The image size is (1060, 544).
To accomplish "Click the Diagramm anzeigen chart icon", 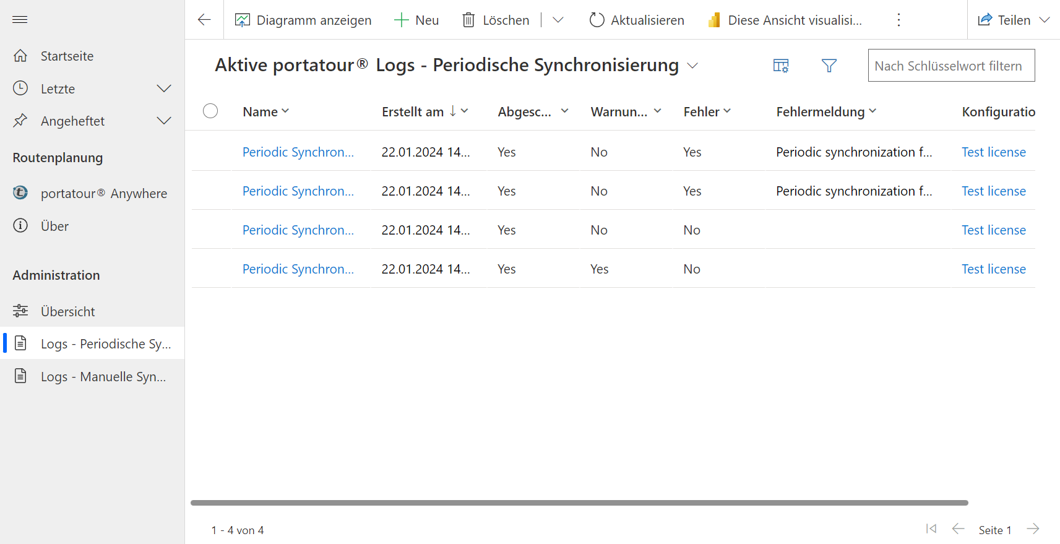I will click(x=243, y=20).
